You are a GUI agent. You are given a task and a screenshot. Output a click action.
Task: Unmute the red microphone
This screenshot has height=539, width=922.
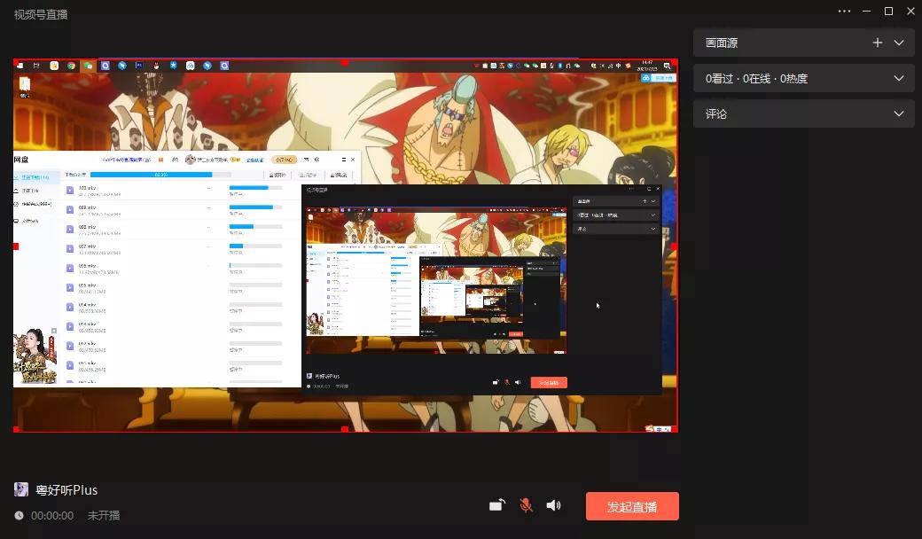tap(526, 505)
